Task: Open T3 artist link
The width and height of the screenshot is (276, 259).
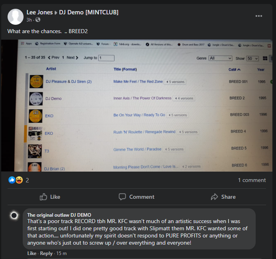Action: click(47, 151)
